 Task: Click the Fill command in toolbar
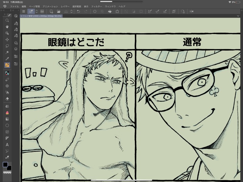(x=110, y=11)
